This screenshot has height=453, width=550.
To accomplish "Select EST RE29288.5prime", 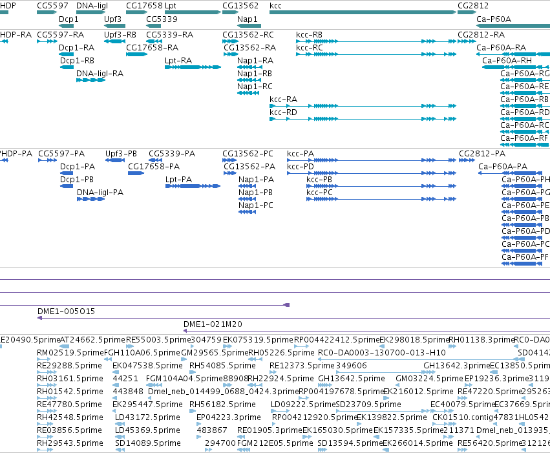I will (x=69, y=366).
